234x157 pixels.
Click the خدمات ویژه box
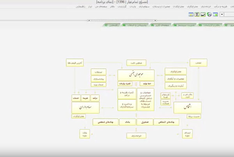(99, 85)
